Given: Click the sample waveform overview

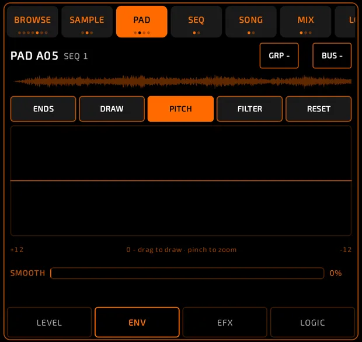Looking at the screenshot, I should (182, 81).
